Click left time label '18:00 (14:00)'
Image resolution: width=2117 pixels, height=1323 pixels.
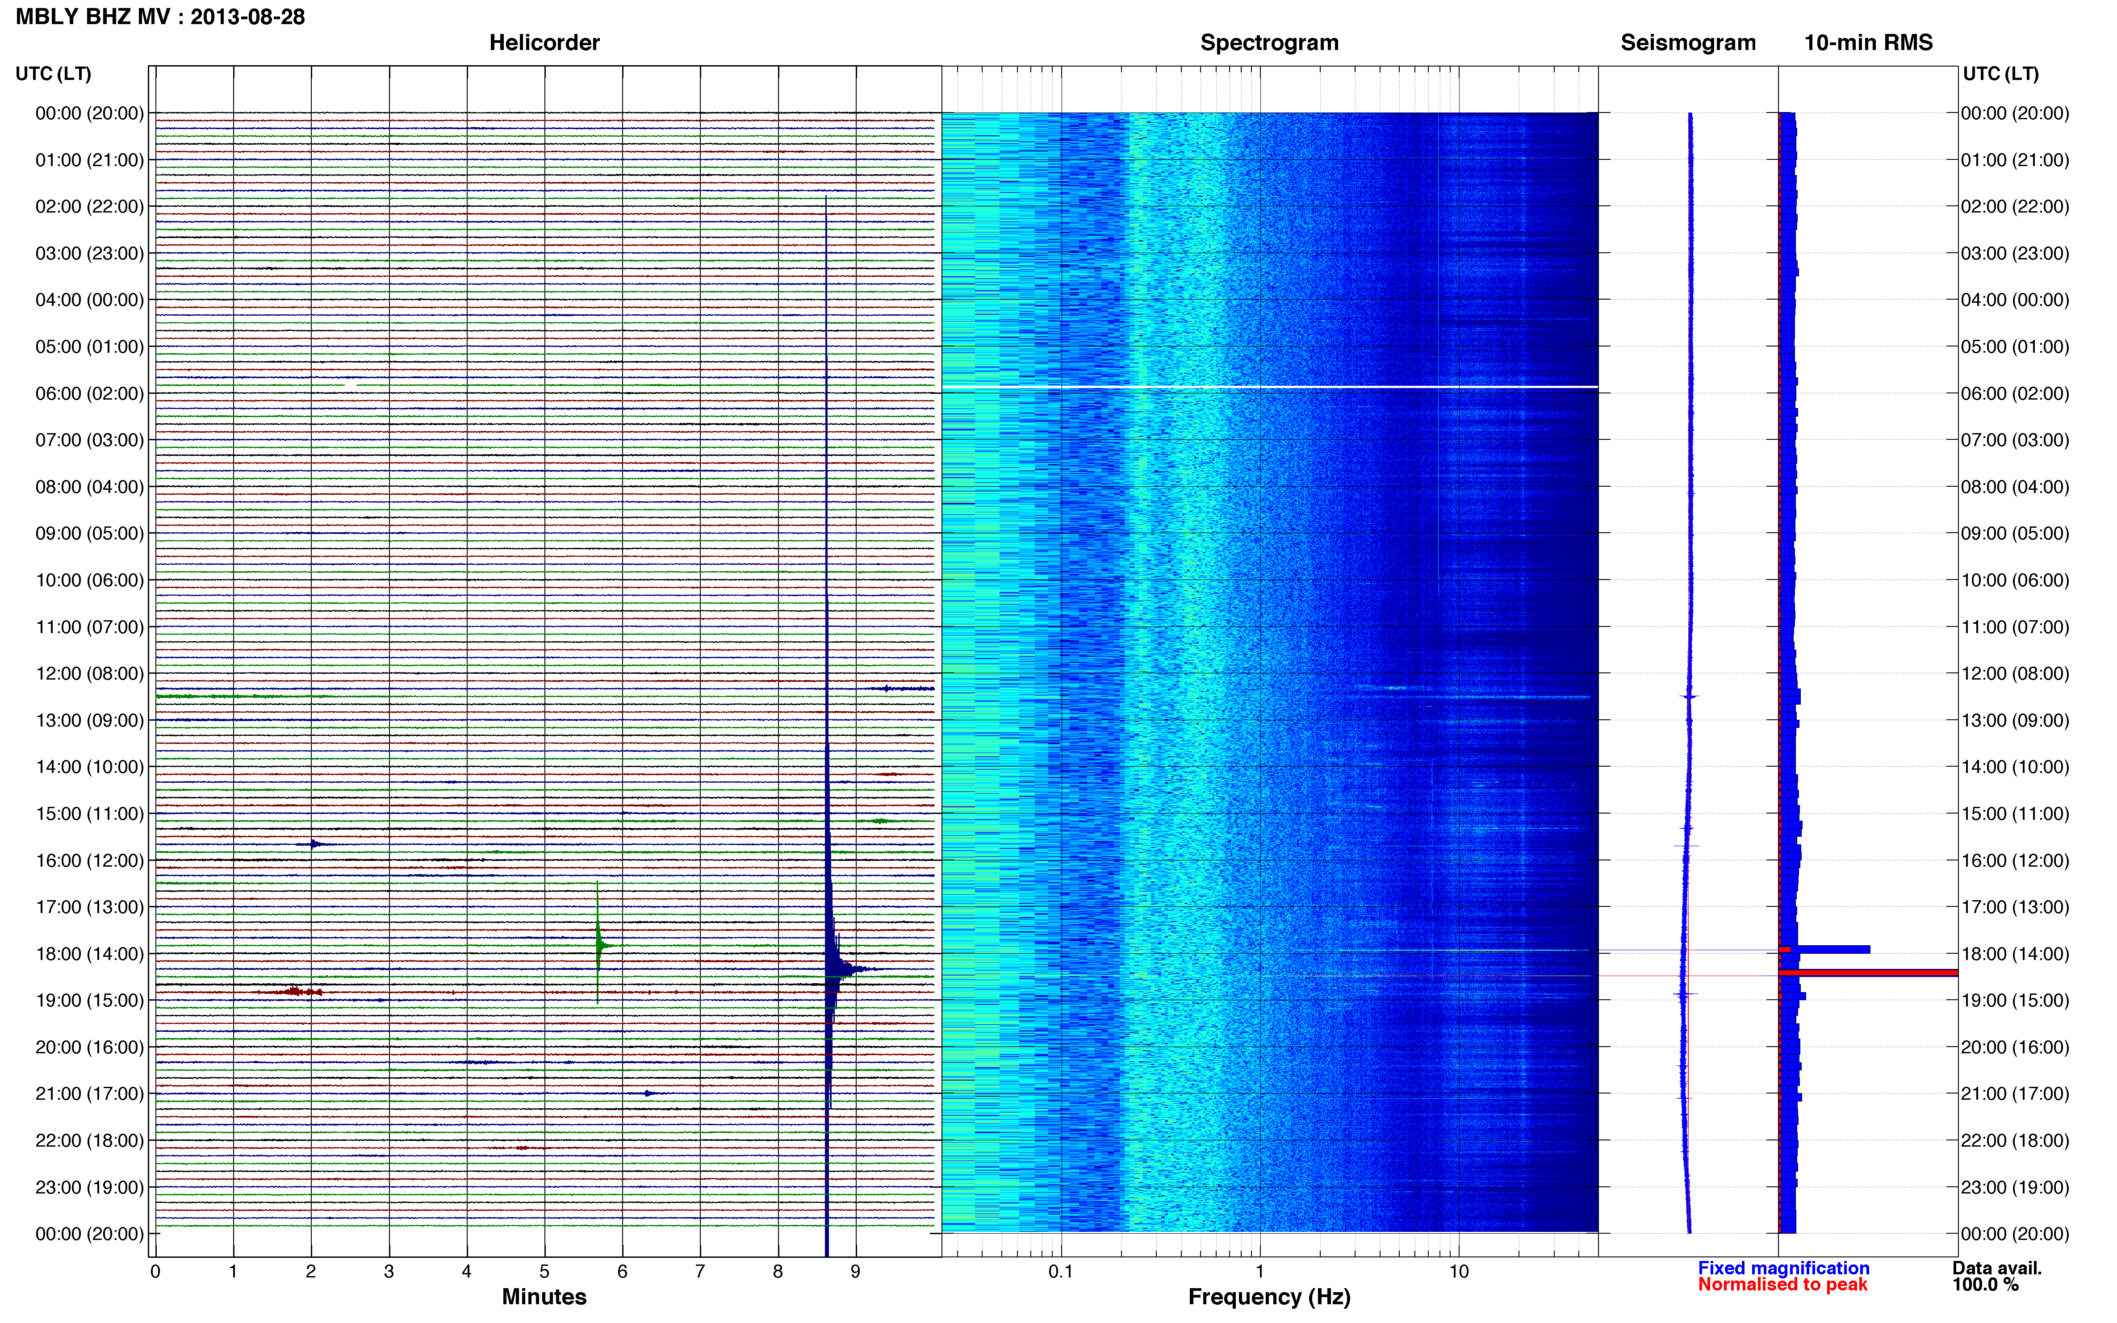coord(89,954)
